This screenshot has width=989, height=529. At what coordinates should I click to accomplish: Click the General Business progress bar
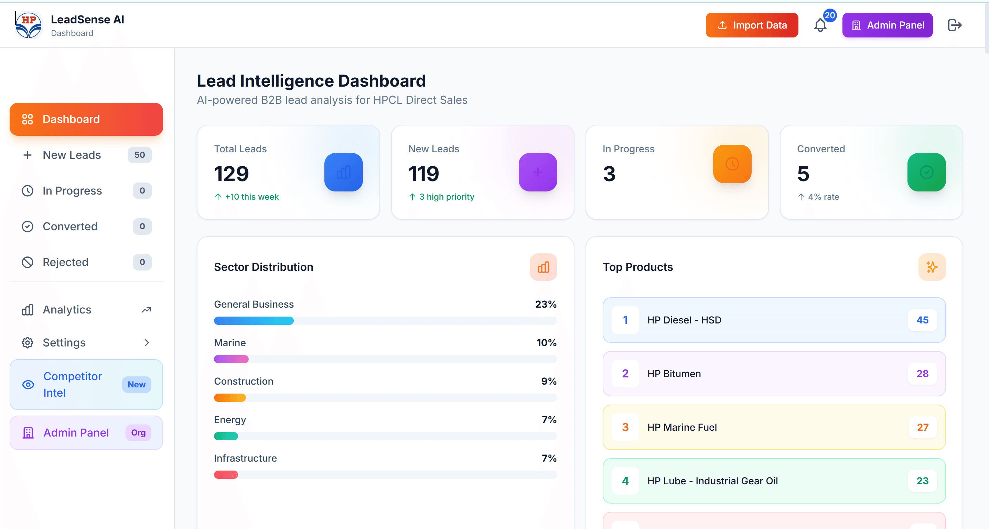[385, 321]
